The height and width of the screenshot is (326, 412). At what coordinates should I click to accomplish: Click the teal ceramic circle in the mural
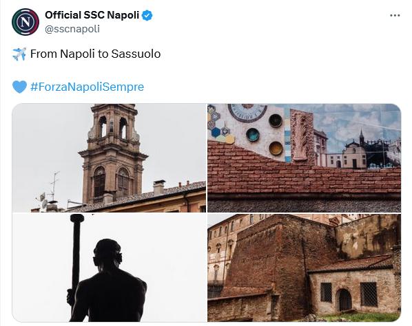tap(253, 135)
